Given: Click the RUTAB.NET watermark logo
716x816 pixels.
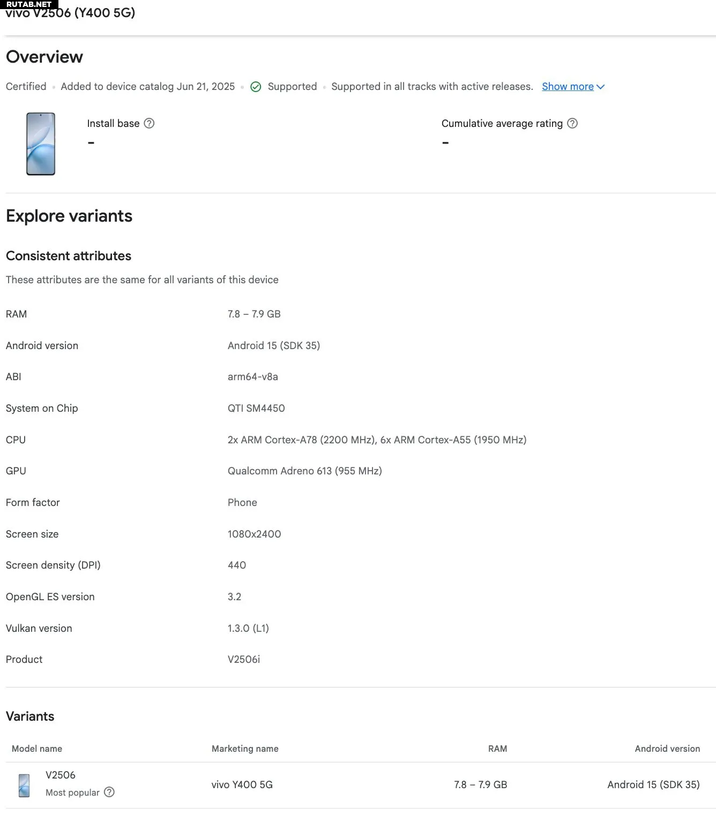Looking at the screenshot, I should tap(29, 4).
